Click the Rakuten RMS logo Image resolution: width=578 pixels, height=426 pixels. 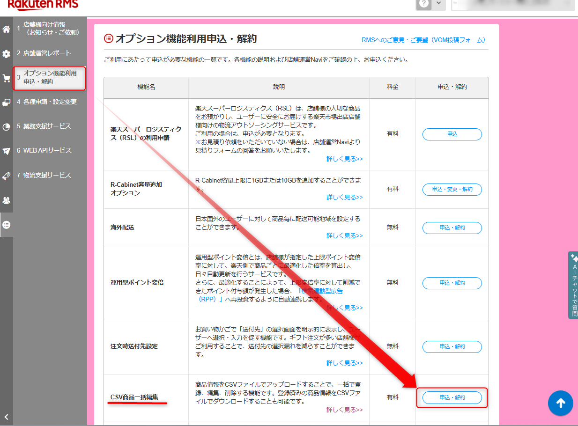pyautogui.click(x=43, y=5)
